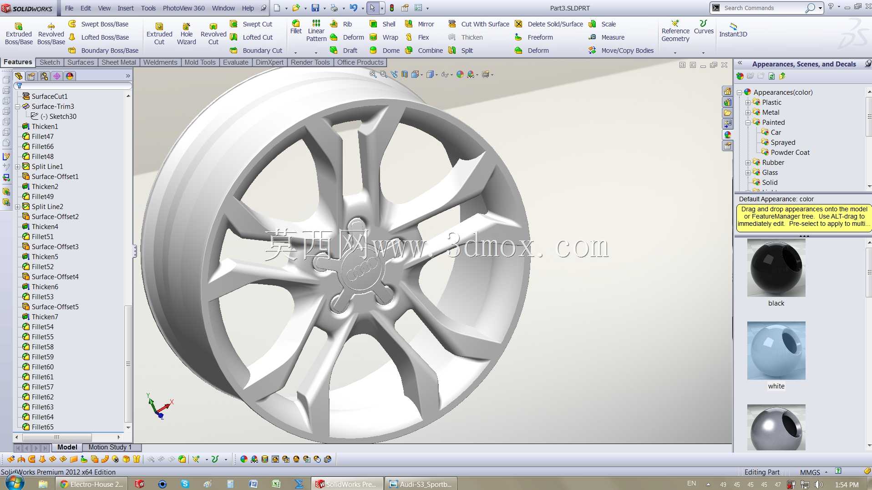Select the Extruded Boss/Base tool
Screen dimensions: 872x490
point(19,34)
